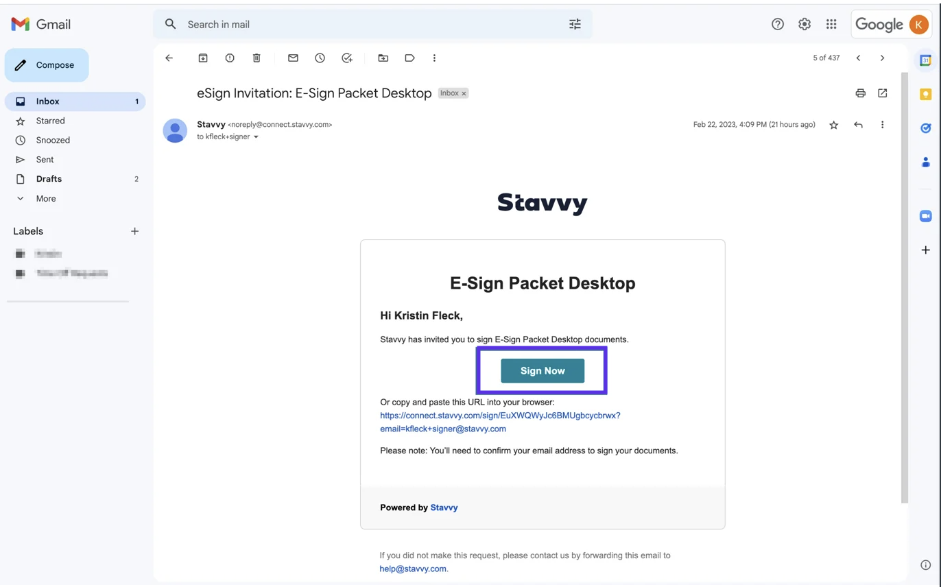Open search filter options in the search bar
This screenshot has width=941, height=587.
575,24
